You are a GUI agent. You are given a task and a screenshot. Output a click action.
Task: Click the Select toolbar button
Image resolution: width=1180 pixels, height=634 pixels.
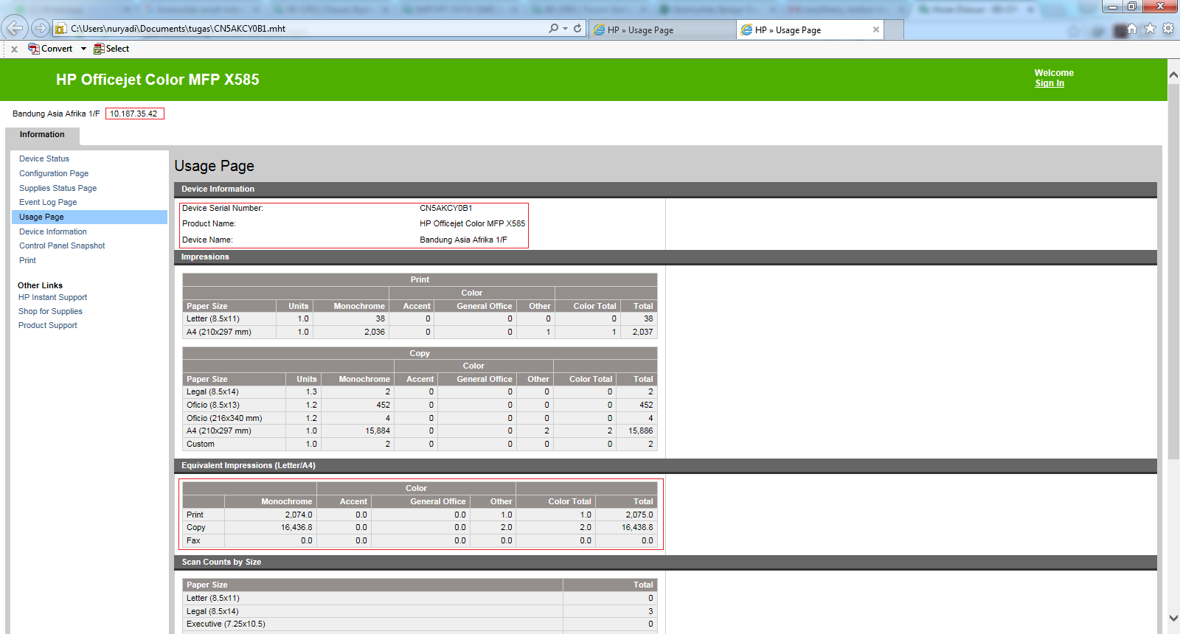[x=111, y=49]
